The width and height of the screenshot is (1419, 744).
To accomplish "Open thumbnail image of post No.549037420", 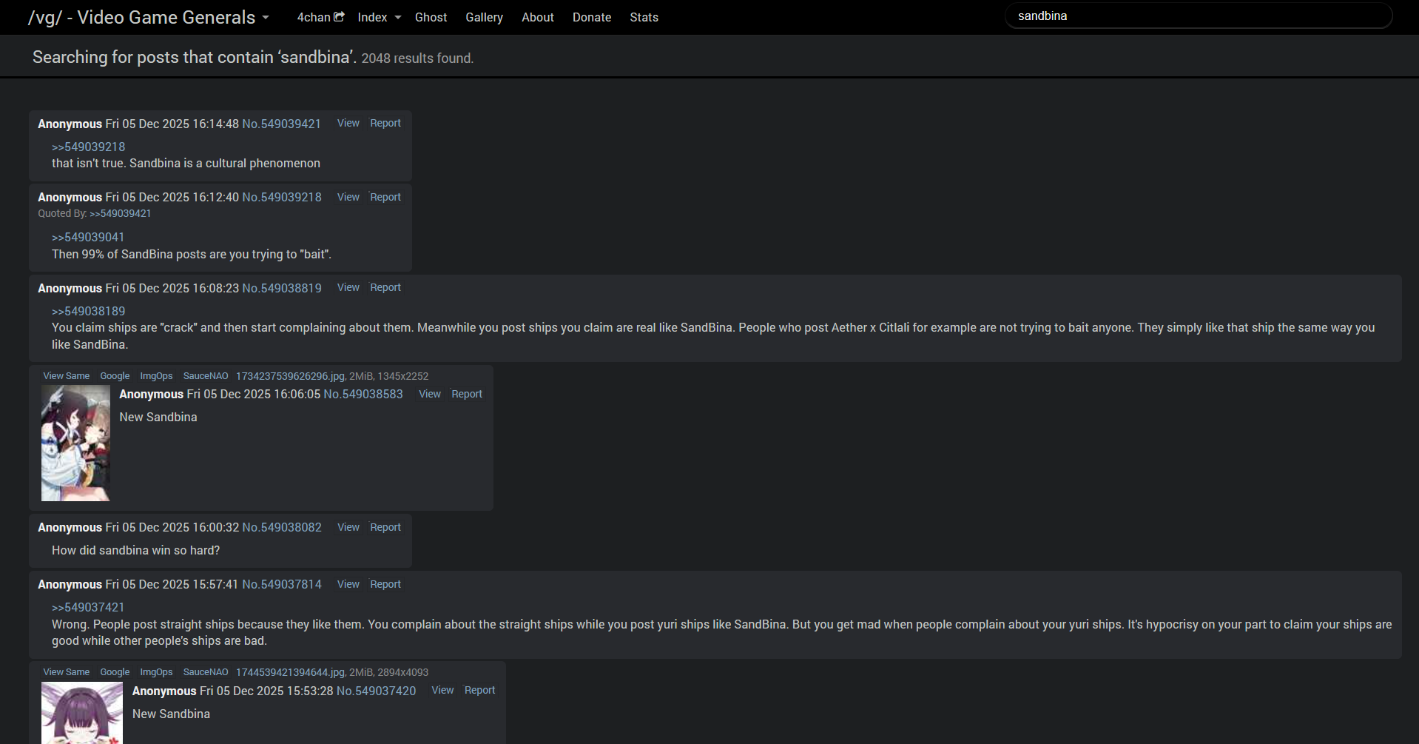I will pyautogui.click(x=82, y=712).
